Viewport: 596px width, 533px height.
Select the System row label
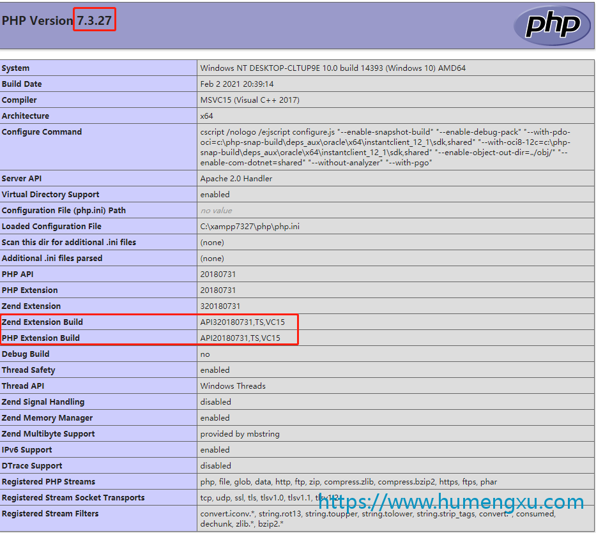click(15, 68)
